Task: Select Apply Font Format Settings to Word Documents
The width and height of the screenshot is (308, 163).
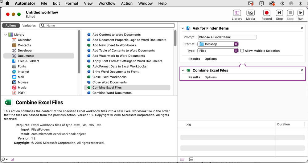Action: click(127, 61)
